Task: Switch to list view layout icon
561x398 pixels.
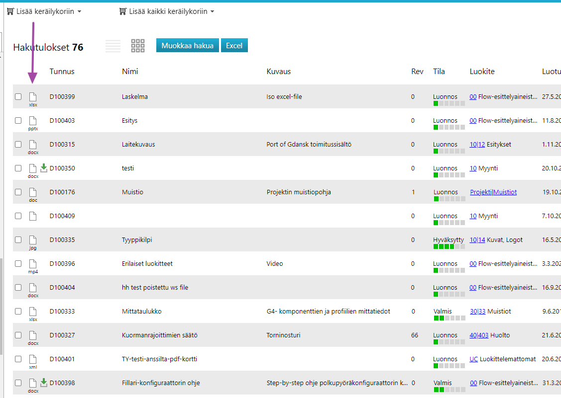Action: coord(113,46)
